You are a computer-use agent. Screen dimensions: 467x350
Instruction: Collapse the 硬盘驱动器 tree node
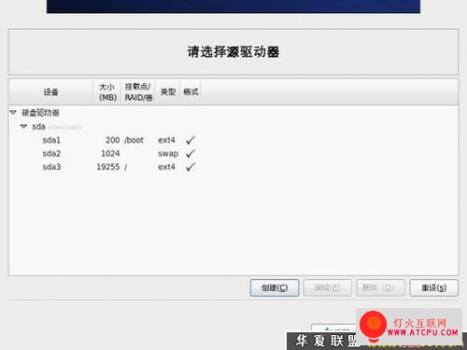point(13,112)
